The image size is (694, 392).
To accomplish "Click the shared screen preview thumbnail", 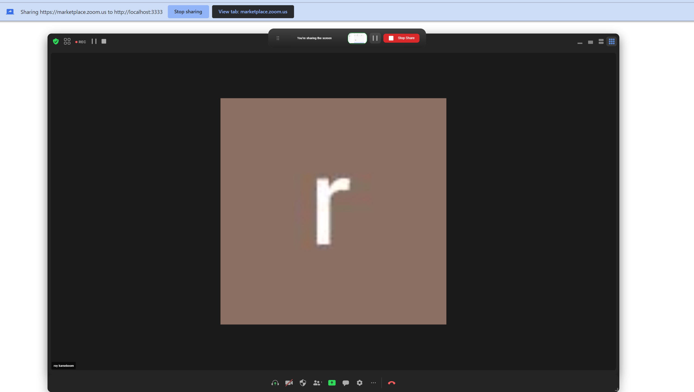I will (x=357, y=38).
